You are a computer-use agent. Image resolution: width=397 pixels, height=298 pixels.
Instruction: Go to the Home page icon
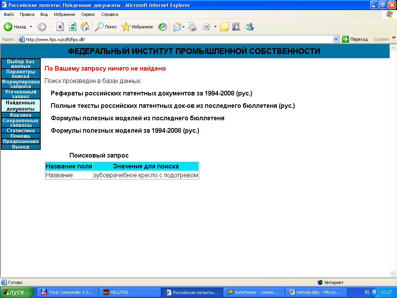coord(85,27)
